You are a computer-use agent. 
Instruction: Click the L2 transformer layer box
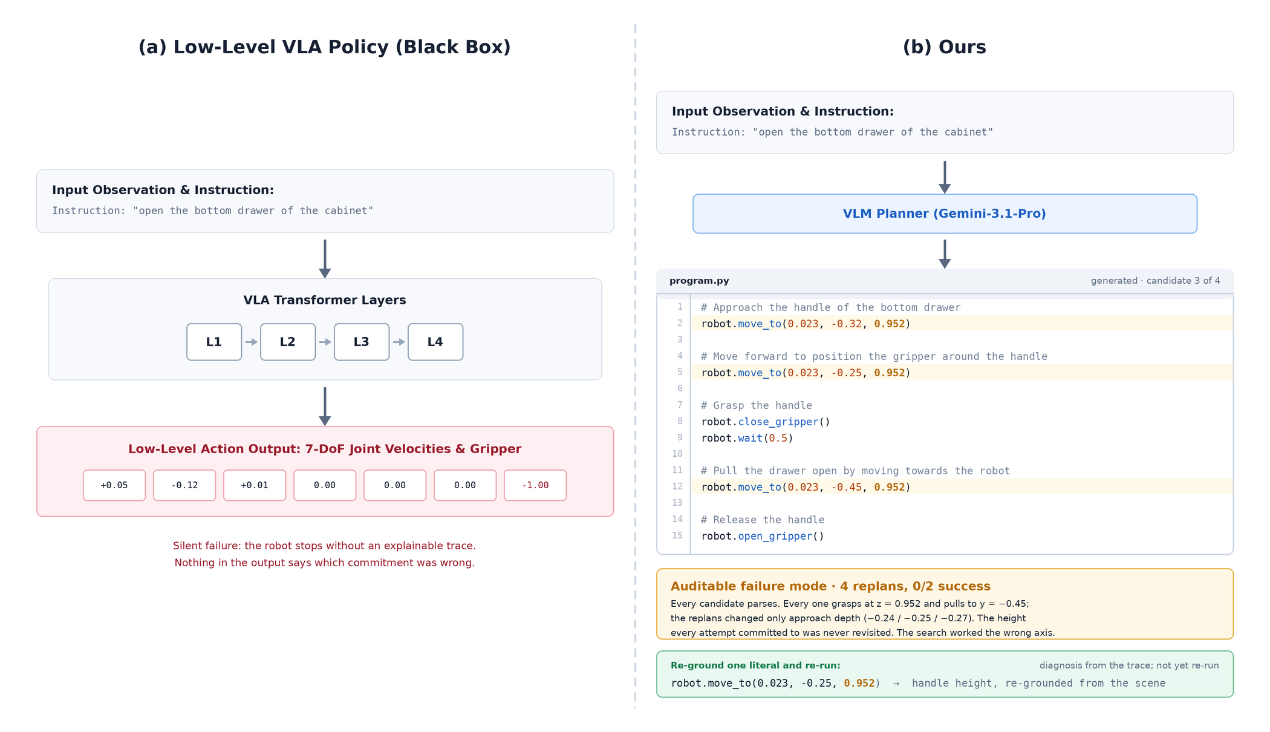pyautogui.click(x=288, y=342)
